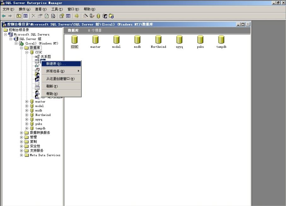Select the 关系图 node under CCGC
Viewport: 286px width, 206px height.
click(x=46, y=57)
